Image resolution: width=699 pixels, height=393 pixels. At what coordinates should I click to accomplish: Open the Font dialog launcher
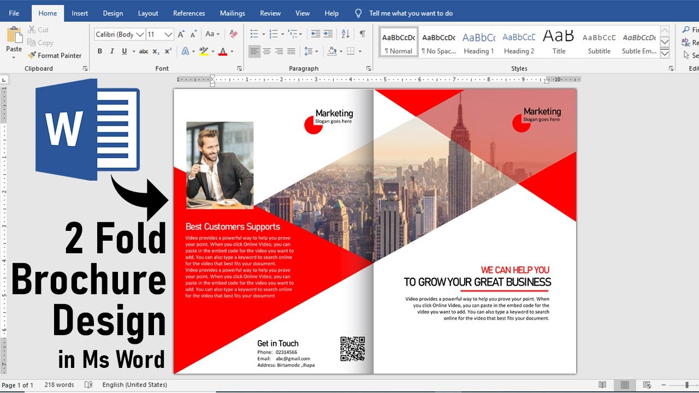pyautogui.click(x=239, y=69)
